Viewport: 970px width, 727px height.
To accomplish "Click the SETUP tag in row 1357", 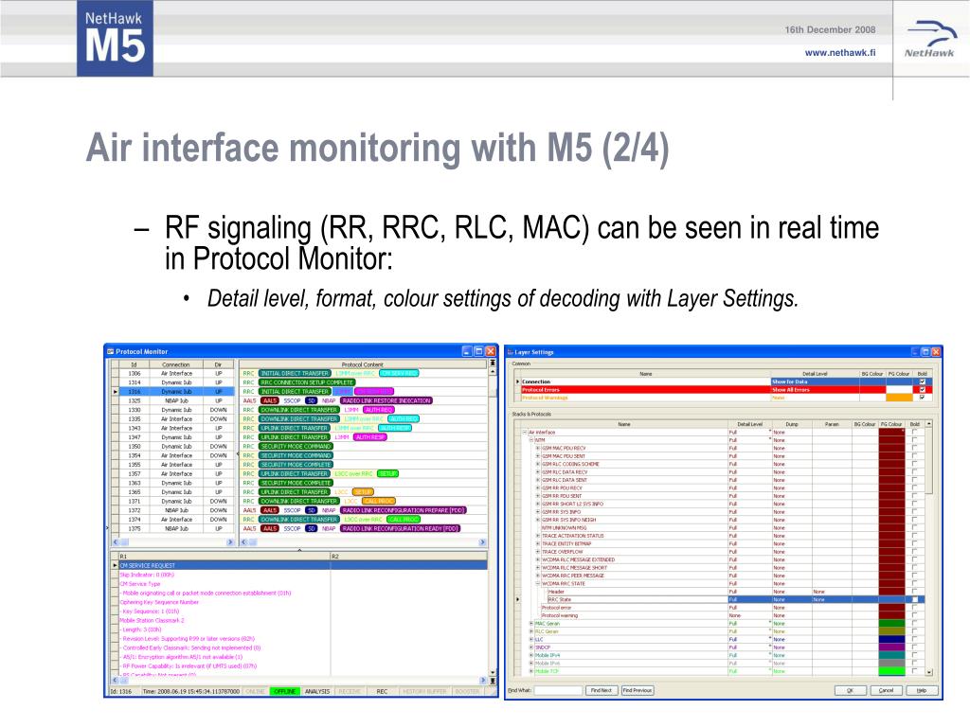I will tap(387, 474).
